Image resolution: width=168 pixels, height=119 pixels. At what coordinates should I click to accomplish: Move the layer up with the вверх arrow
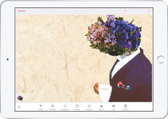41,107
